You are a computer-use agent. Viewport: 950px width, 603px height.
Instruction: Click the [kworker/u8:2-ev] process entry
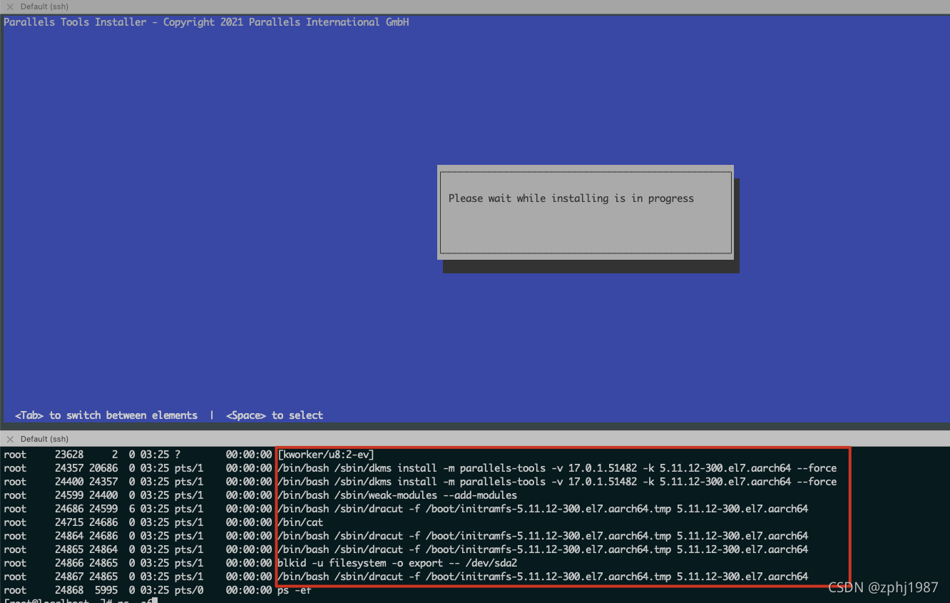coord(326,455)
